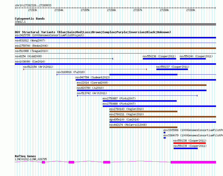Open nsv550236 (Cooper2011) label
Image resolution: width=223 pixels, height=176 pixels.
[x=159, y=56]
